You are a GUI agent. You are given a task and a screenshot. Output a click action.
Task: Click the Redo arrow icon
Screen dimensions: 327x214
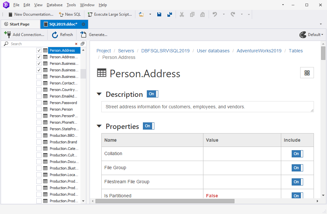click(233, 14)
